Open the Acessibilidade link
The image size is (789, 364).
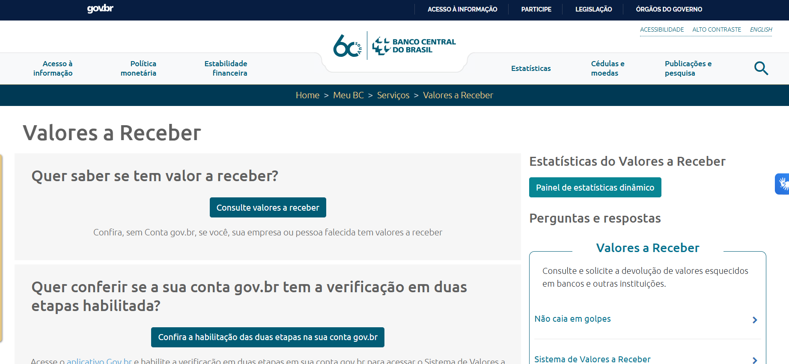661,29
